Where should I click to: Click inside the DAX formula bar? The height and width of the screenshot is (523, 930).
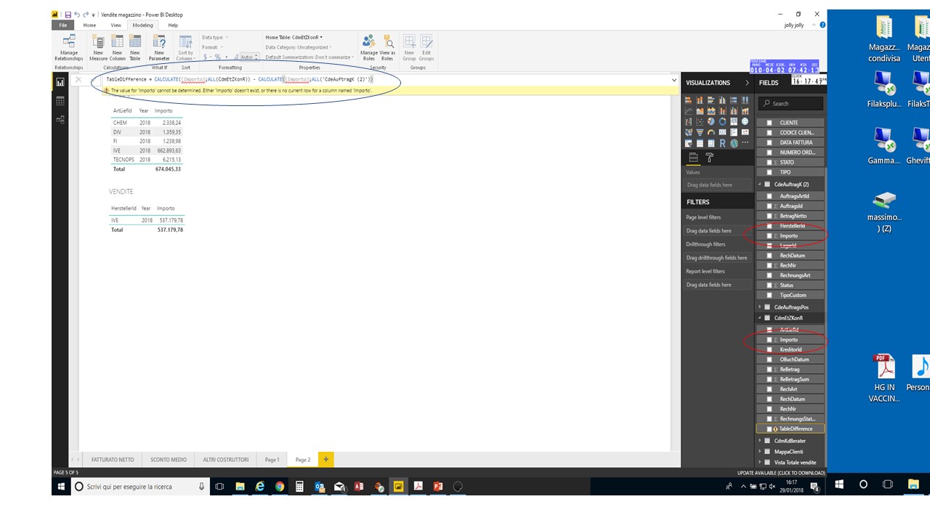pos(385,79)
